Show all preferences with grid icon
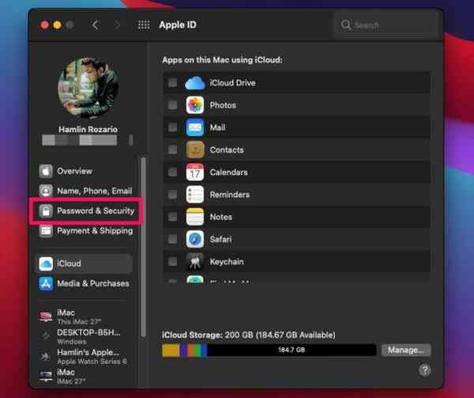The width and height of the screenshot is (474, 398). (144, 25)
